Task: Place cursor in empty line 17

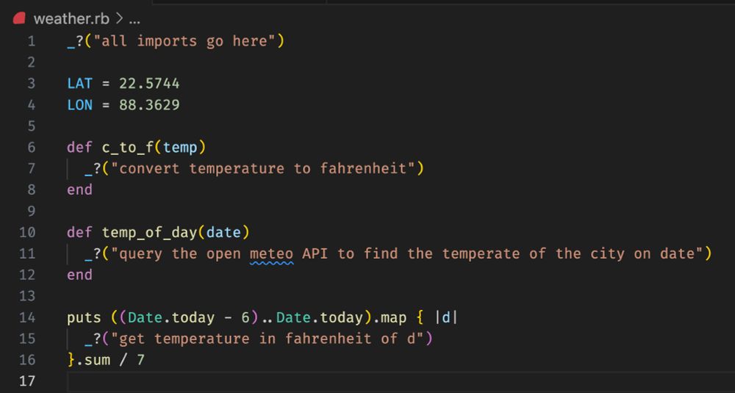Action: point(294,381)
